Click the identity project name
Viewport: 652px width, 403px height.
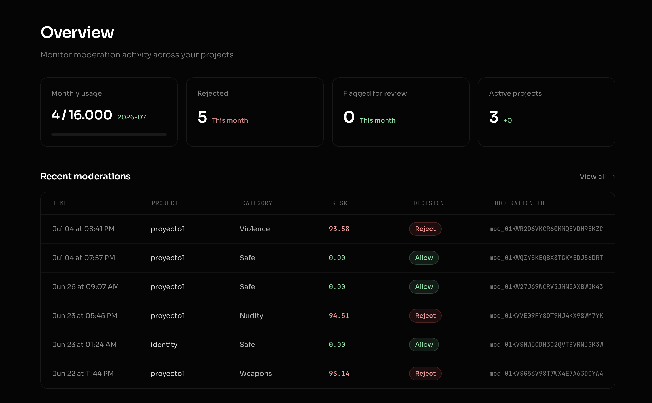point(164,345)
